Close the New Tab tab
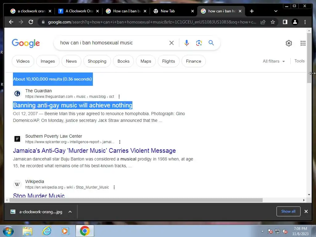 pyautogui.click(x=193, y=11)
